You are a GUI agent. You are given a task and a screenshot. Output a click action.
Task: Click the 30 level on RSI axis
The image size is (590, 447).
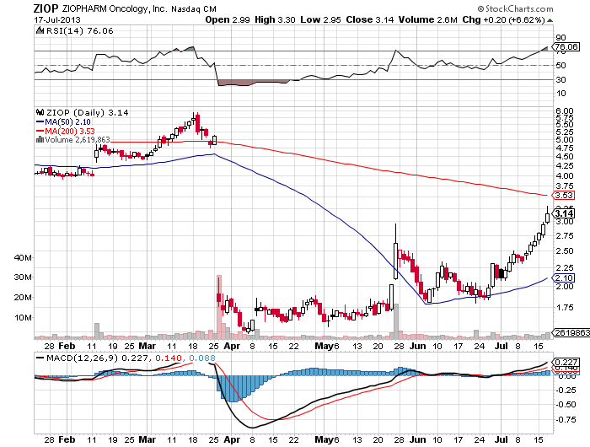click(x=560, y=79)
